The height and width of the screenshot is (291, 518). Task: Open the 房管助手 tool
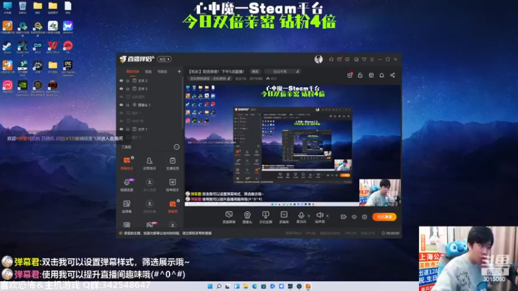tap(150, 164)
